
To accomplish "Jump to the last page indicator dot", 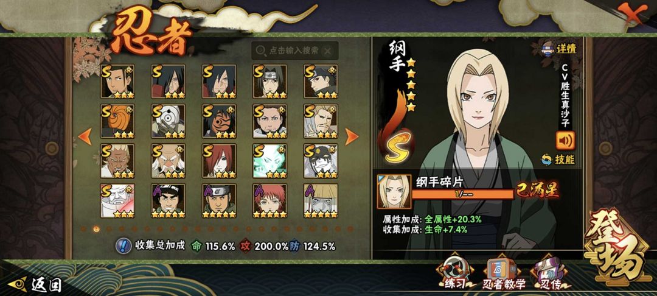I will 350,229.
